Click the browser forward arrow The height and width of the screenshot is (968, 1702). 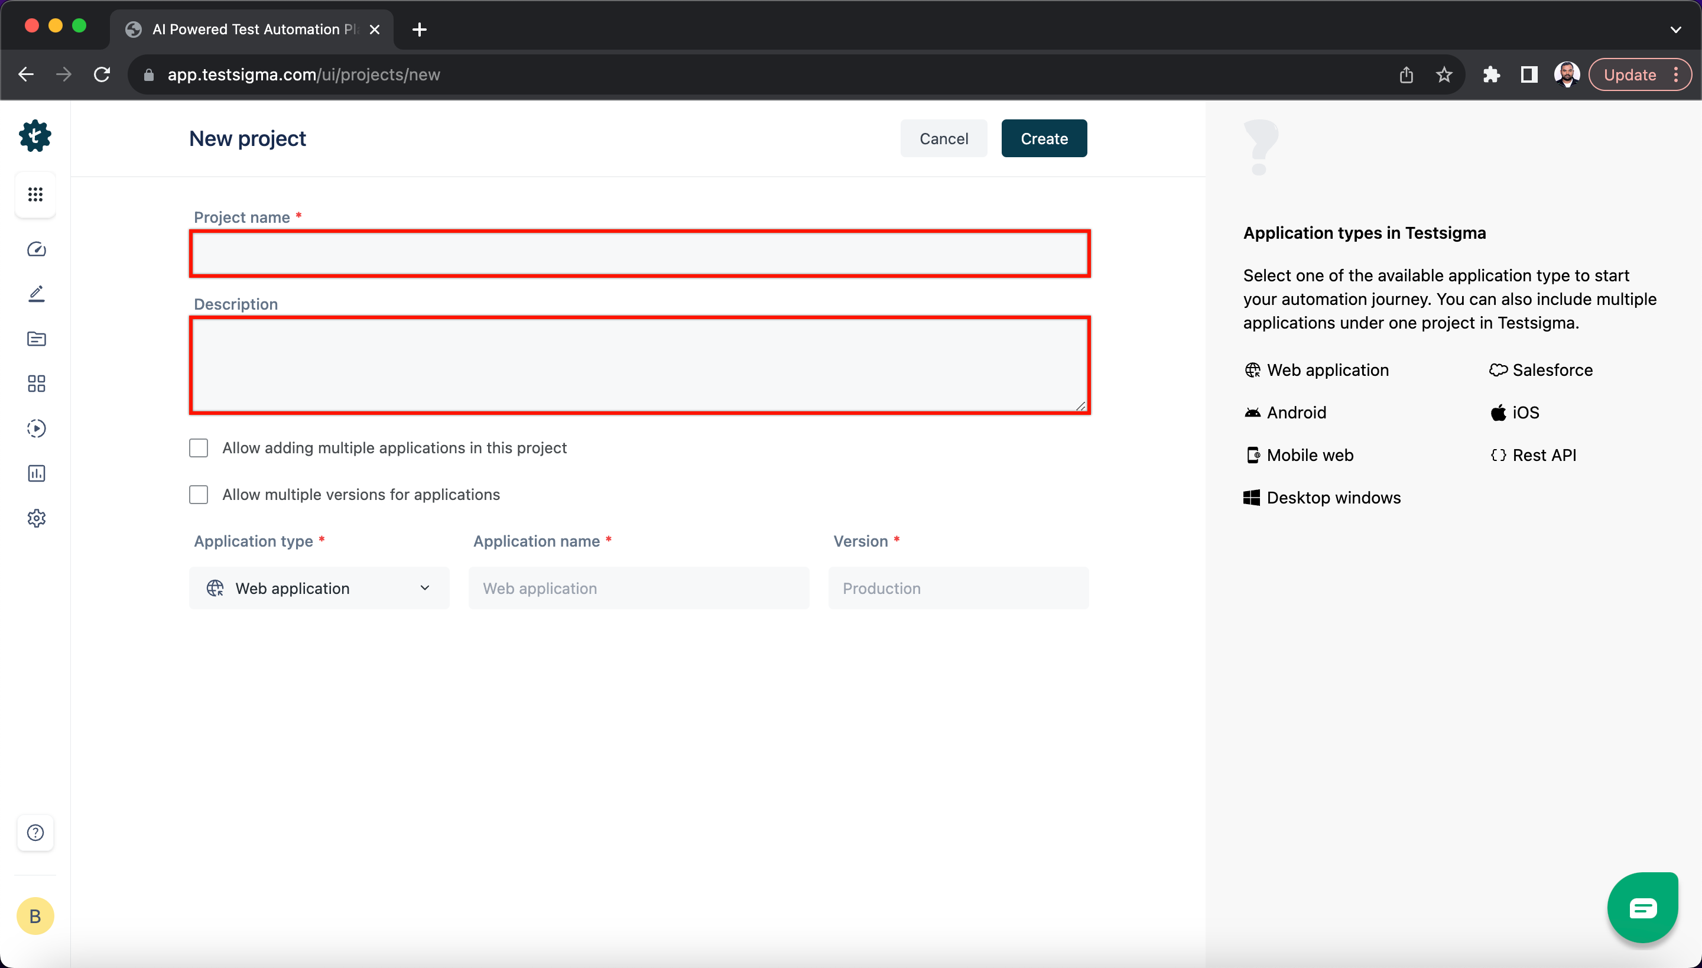tap(64, 74)
